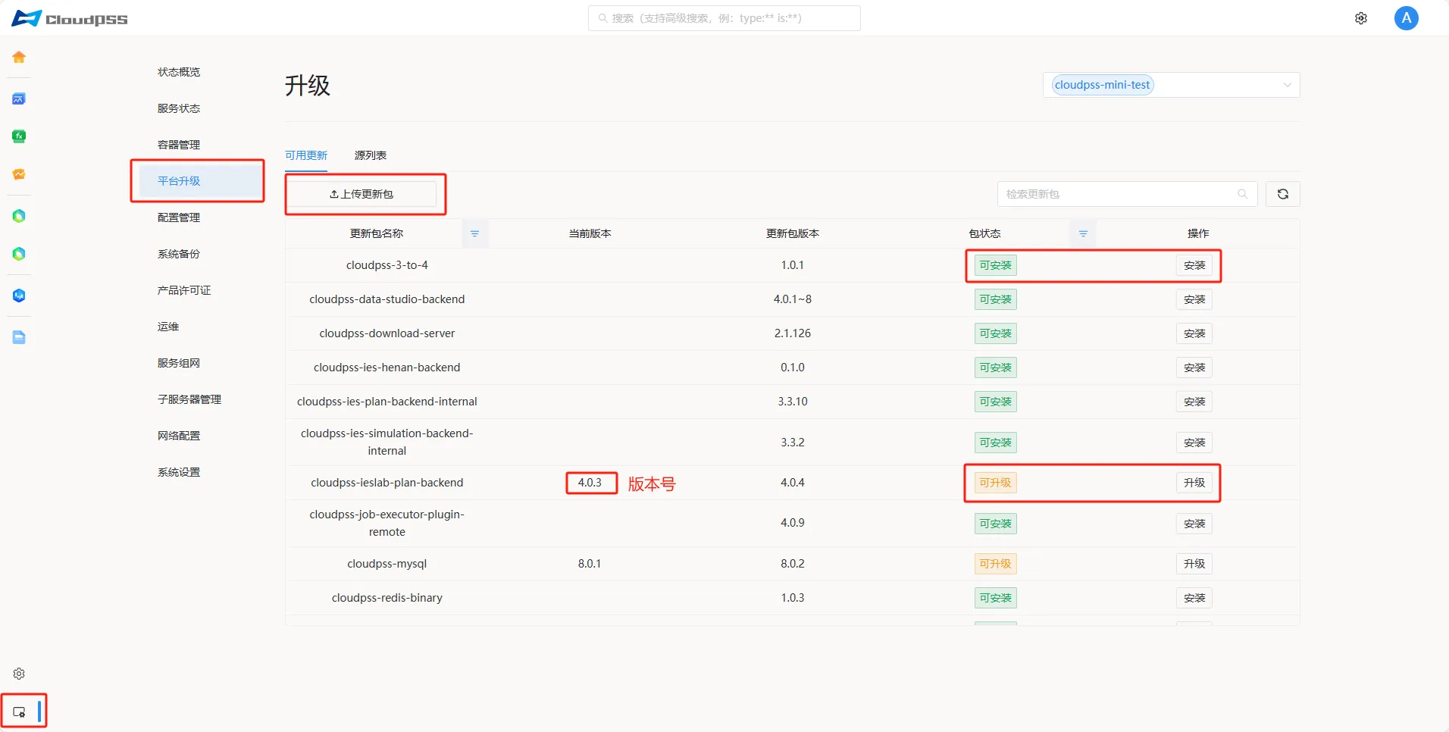Open 服务组网 in the side menu

click(x=179, y=363)
